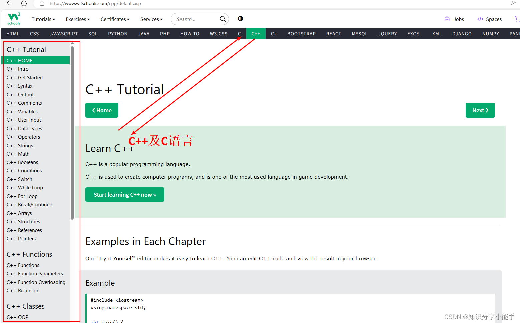Open C++ Strings sidebar link
Image resolution: width=520 pixels, height=323 pixels.
(36, 146)
